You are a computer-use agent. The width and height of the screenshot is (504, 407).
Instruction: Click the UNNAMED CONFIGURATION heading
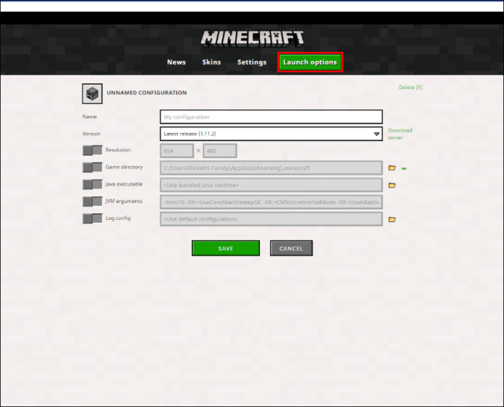(x=147, y=93)
